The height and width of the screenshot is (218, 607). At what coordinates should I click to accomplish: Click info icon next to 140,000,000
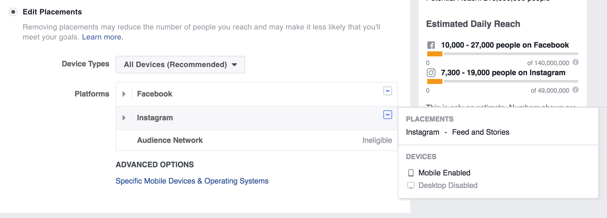[x=576, y=62]
